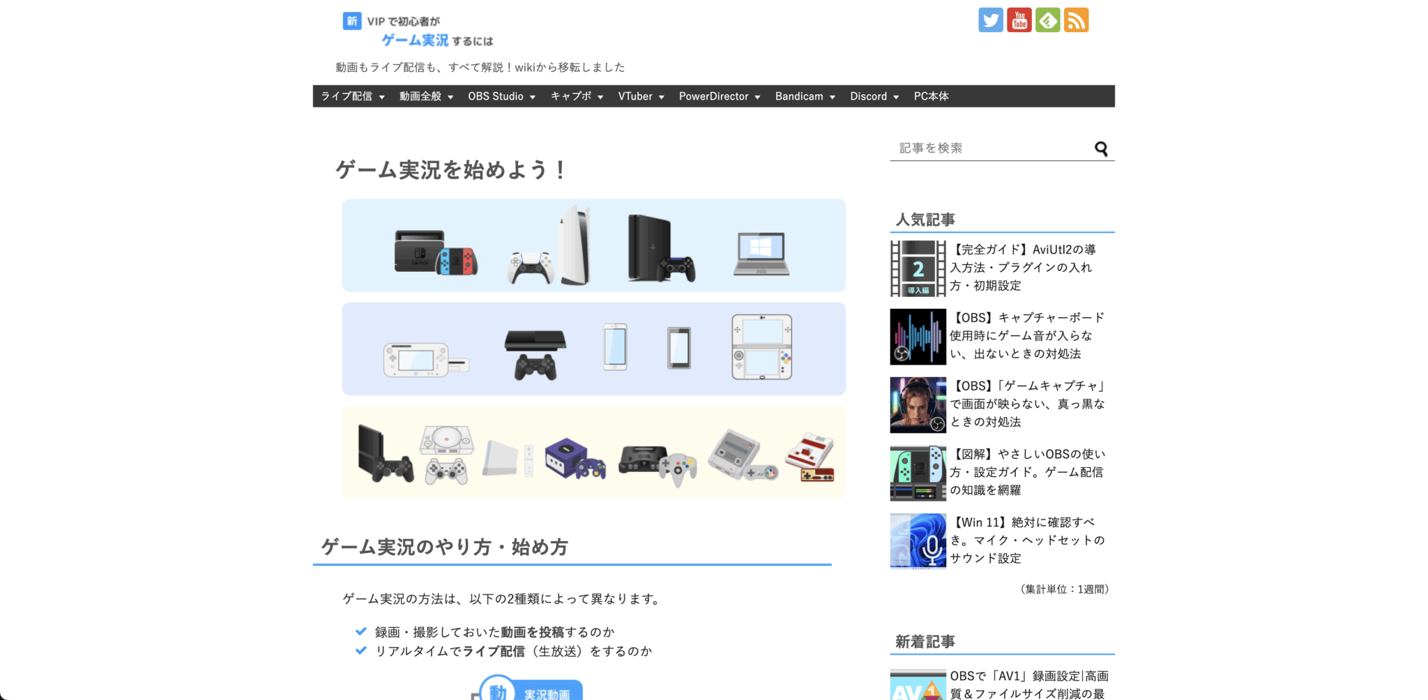Viewport: 1428px width, 700px height.
Task: Select the GameCube console image
Action: click(574, 458)
